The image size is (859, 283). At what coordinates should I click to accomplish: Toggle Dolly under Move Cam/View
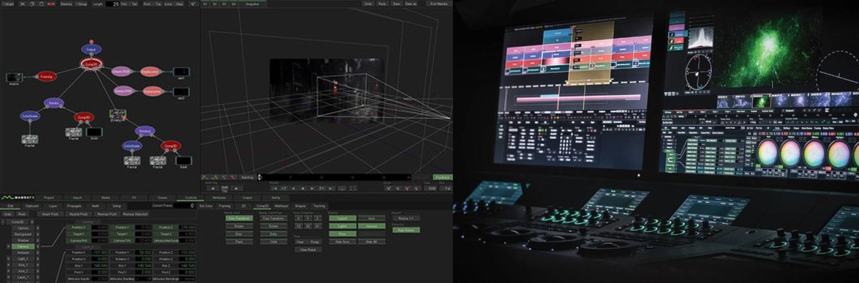pos(273,233)
